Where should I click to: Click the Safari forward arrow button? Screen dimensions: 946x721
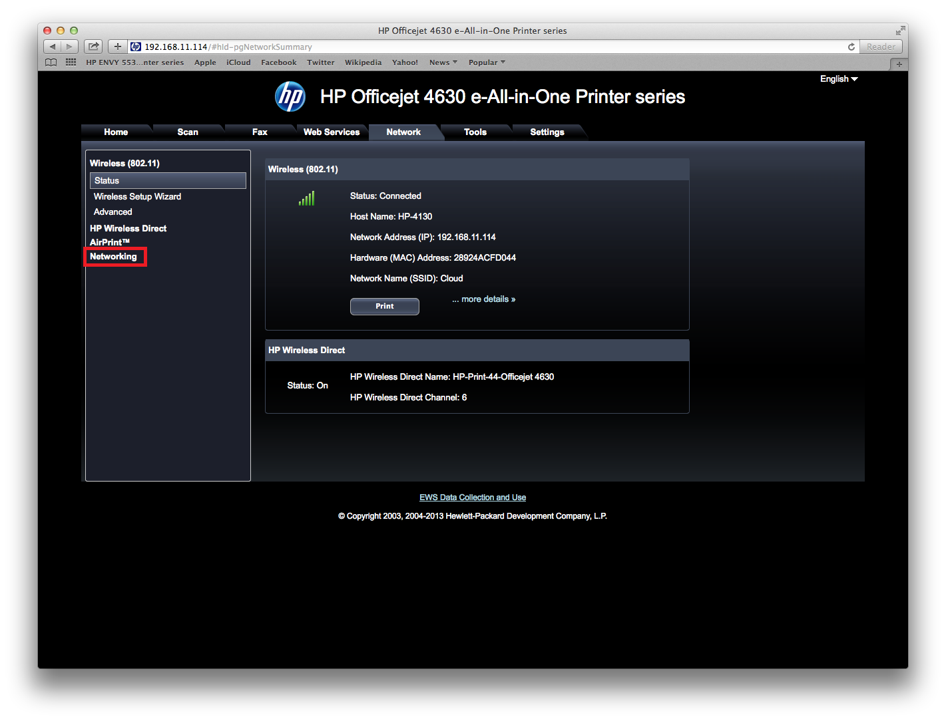(x=70, y=47)
